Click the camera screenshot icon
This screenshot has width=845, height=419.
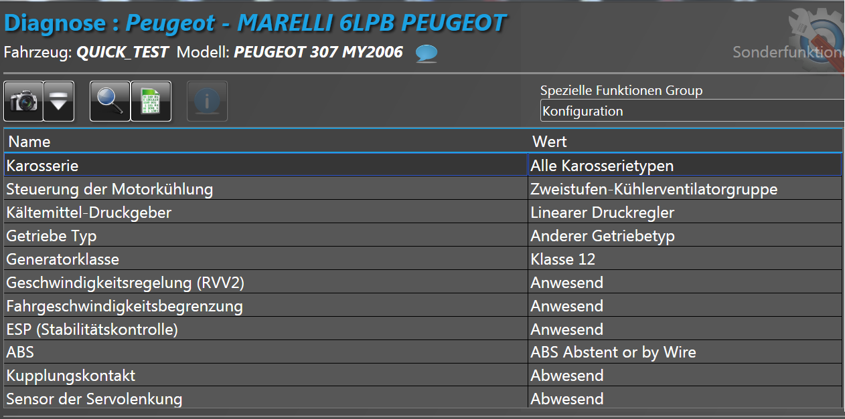click(x=24, y=102)
